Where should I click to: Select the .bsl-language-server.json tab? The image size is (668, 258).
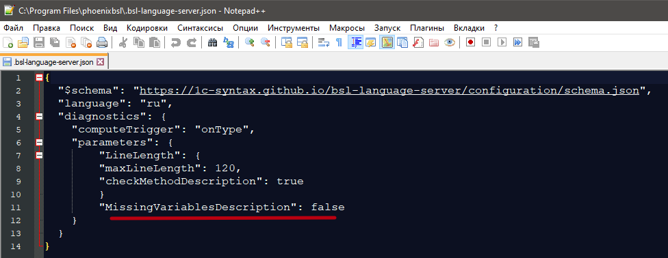(53, 62)
